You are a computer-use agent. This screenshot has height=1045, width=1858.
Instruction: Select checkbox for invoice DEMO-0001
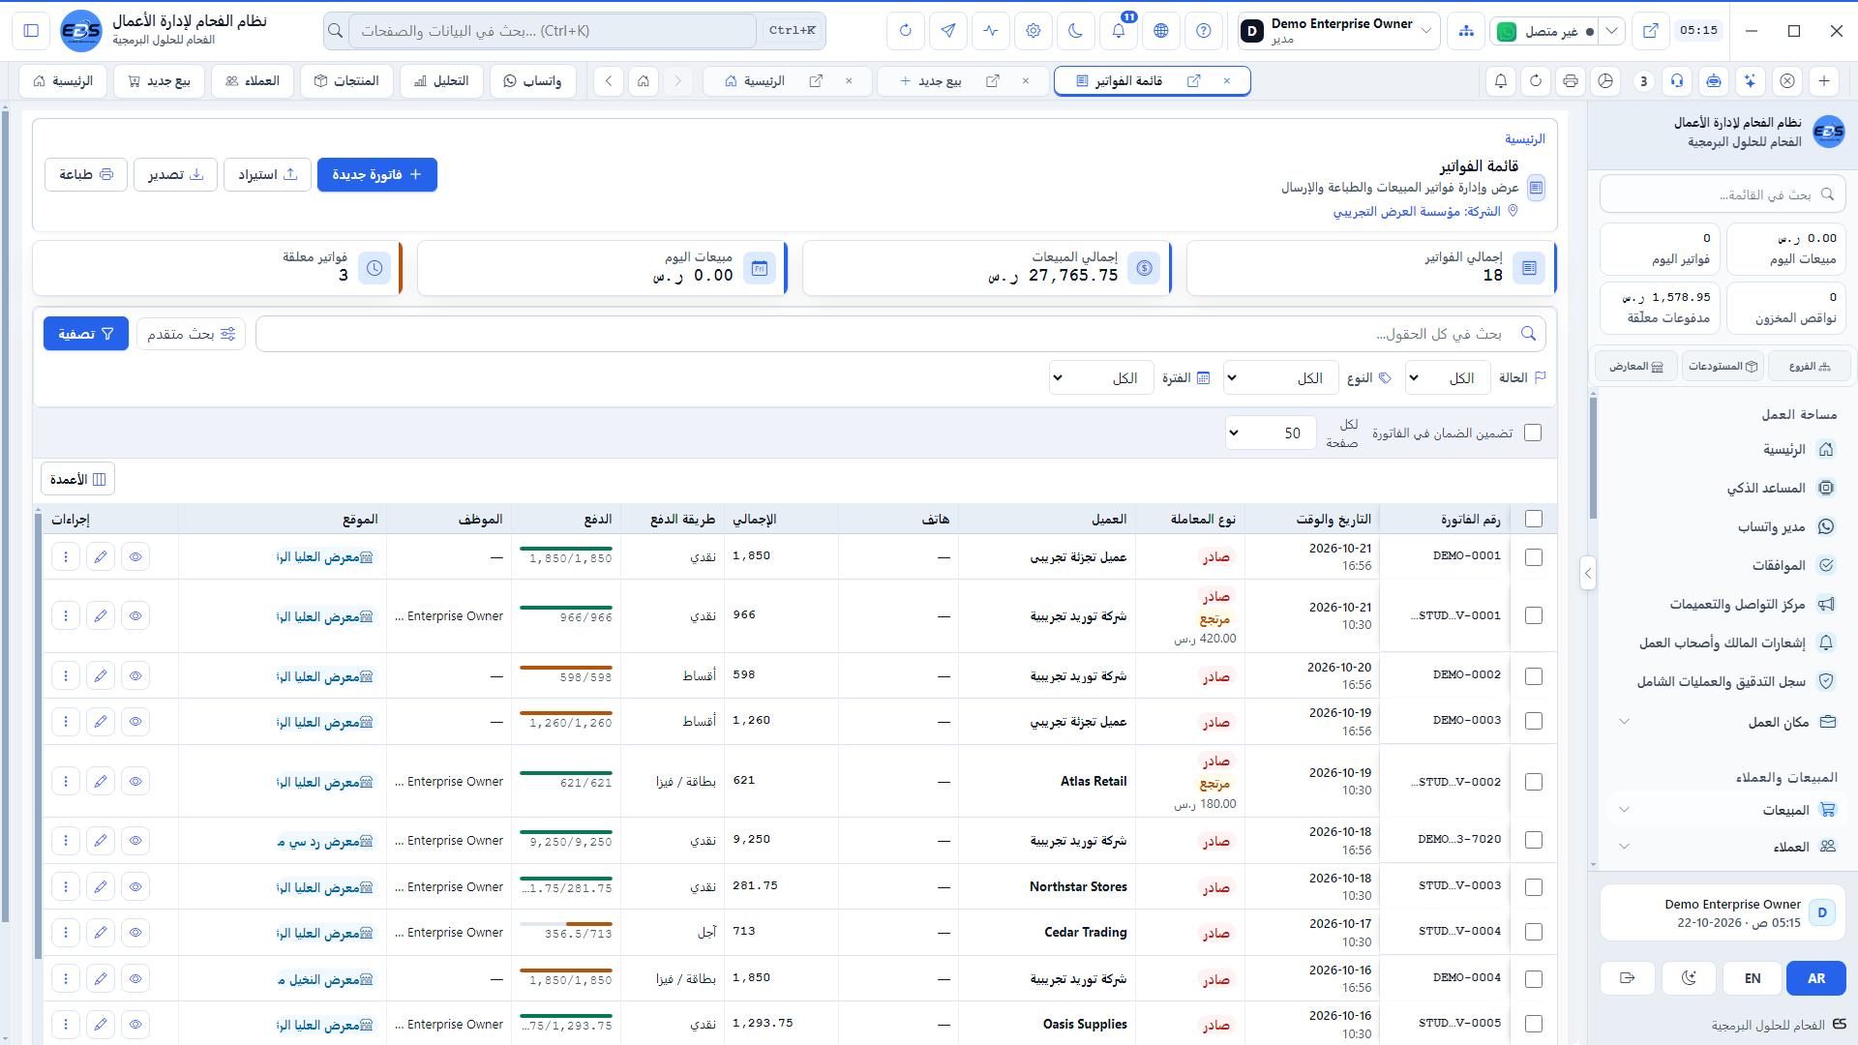pos(1534,557)
